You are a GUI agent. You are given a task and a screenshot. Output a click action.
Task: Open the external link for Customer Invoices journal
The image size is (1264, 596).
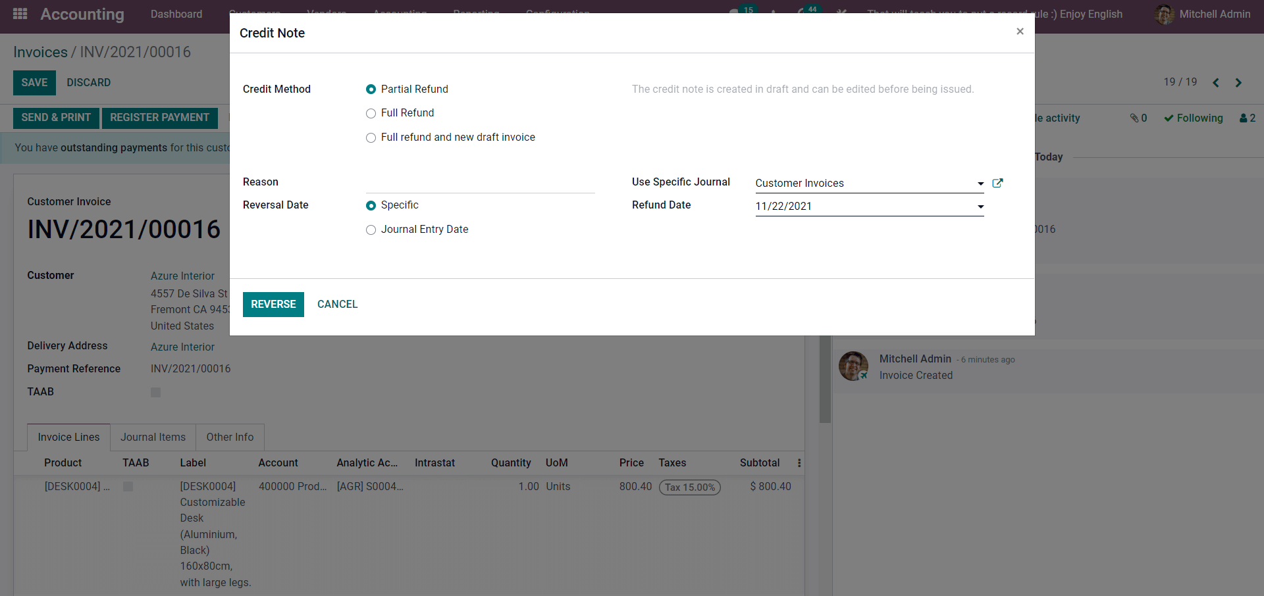997,183
